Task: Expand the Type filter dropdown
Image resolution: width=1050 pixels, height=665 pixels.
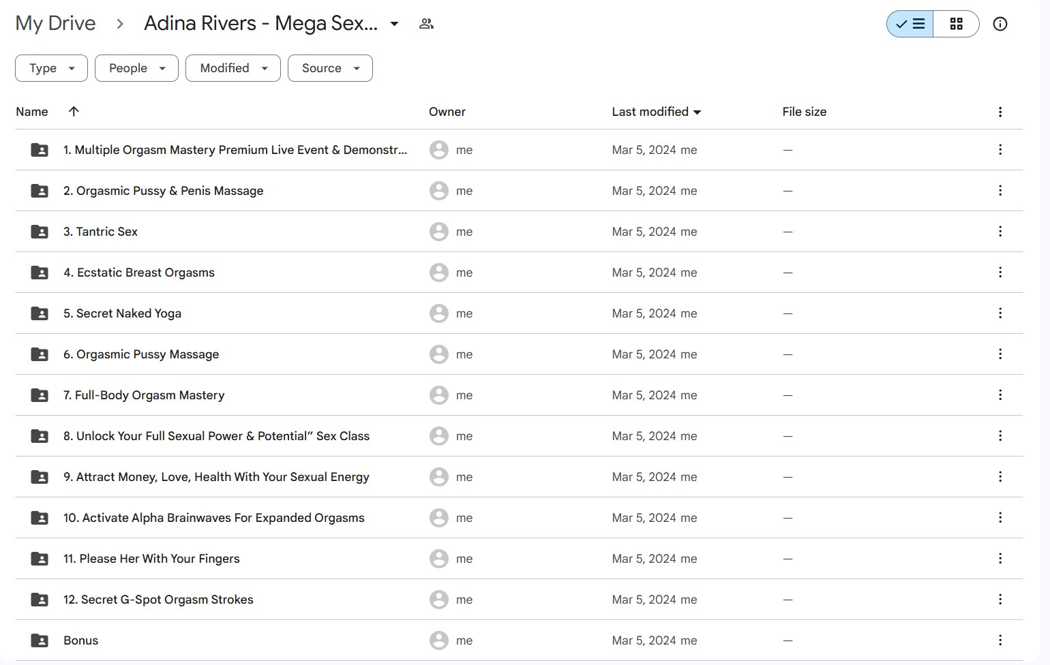Action: point(51,68)
